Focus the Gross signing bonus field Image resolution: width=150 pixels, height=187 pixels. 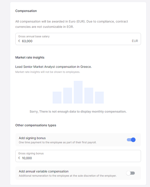click(78, 156)
